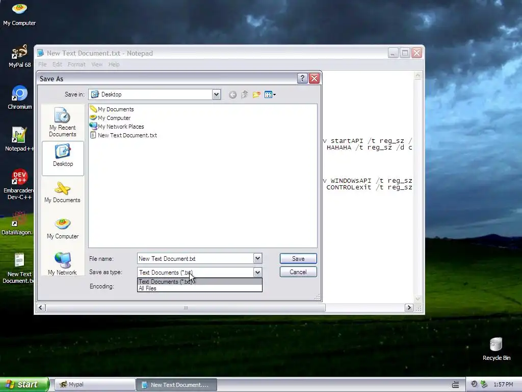The height and width of the screenshot is (392, 522).
Task: Select Chromium desktop shortcut
Action: coord(19,97)
